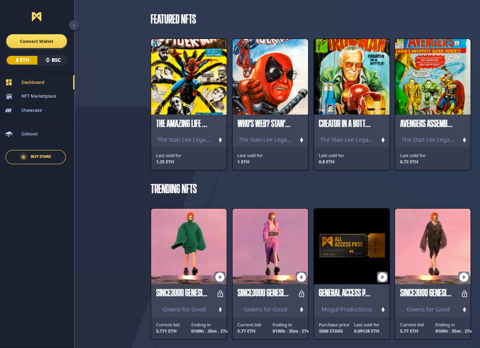The width and height of the screenshot is (480, 348).
Task: Click Gowns for Good on green dress card
Action: click(184, 309)
